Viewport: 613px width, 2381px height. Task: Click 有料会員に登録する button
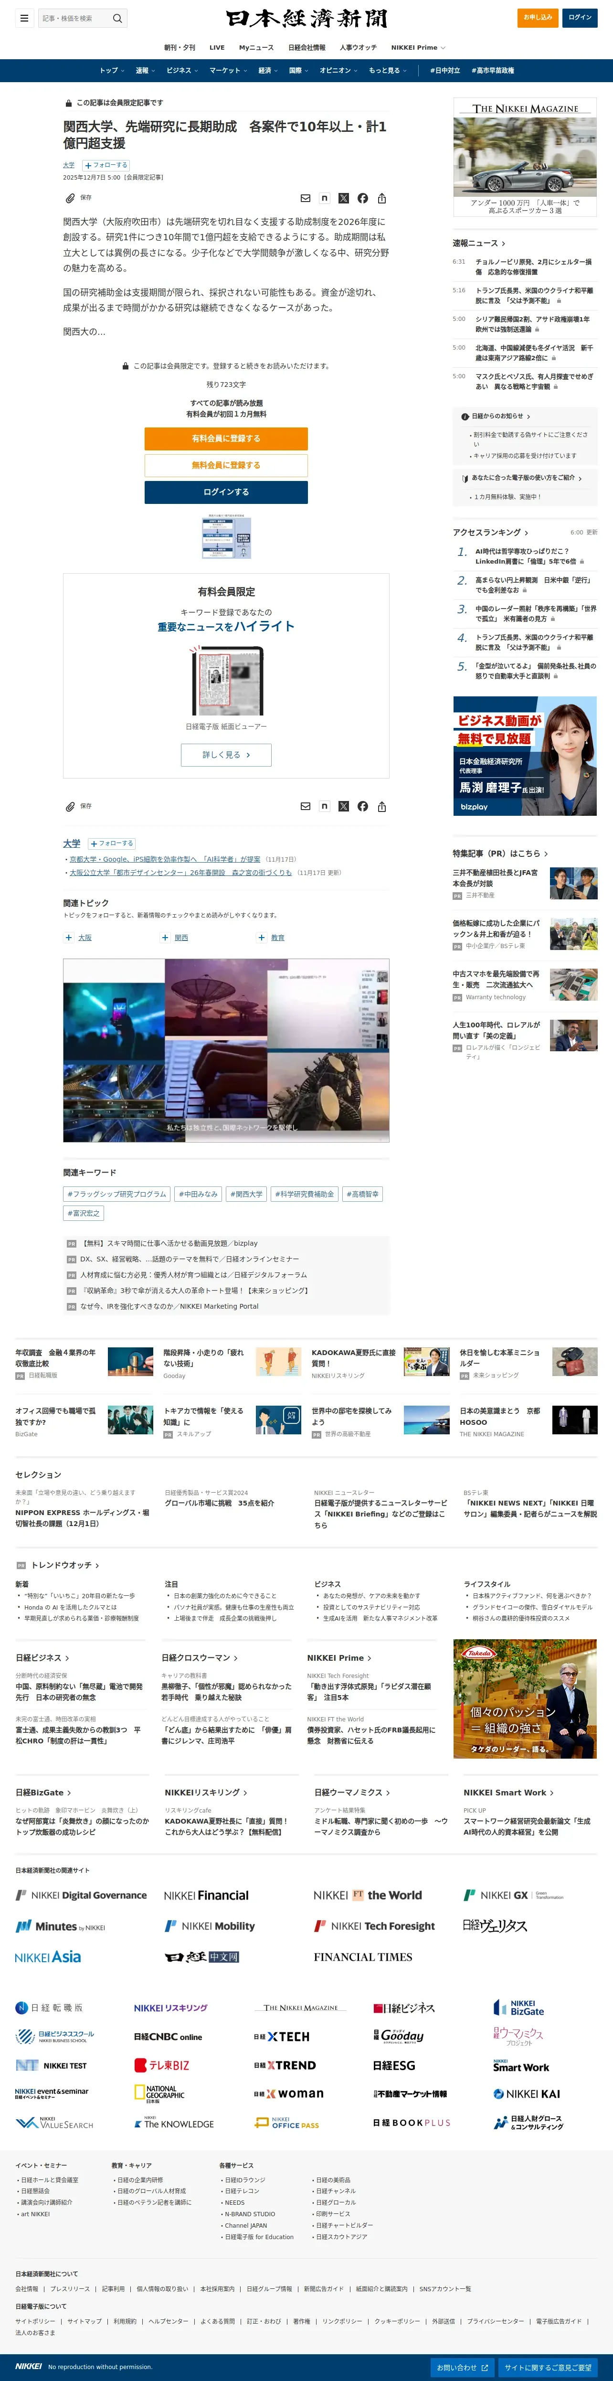click(226, 438)
